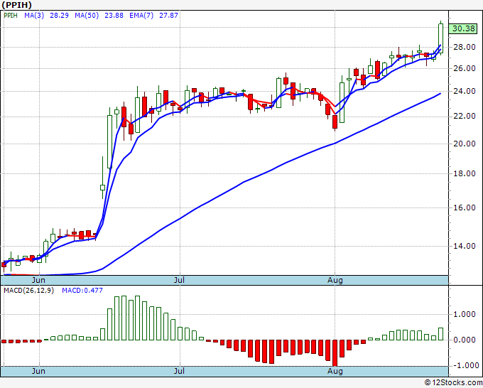This screenshot has width=483, height=388.
Task: Click Aug on the MACD time axis
Action: [335, 371]
